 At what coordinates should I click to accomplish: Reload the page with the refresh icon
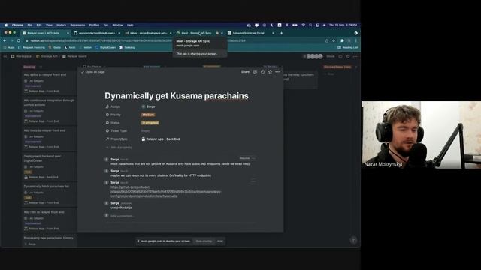pyautogui.click(x=19, y=40)
